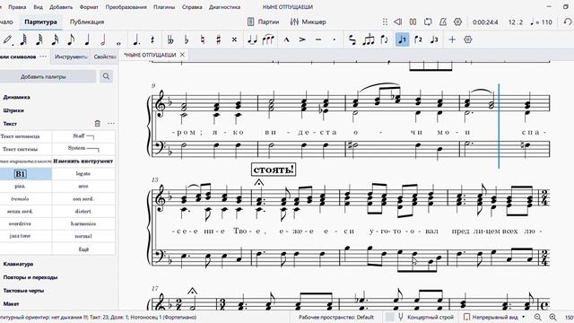
Task: Click plus icon to add toolbar item
Action: 452,39
